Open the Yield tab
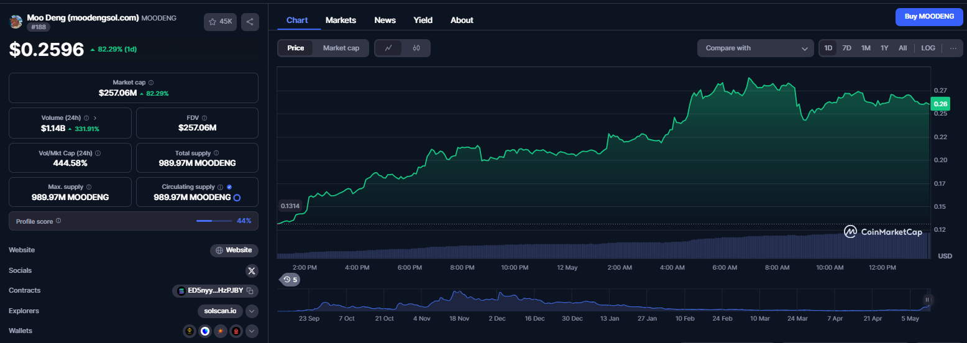Viewport: 967px width, 343px height. click(423, 20)
